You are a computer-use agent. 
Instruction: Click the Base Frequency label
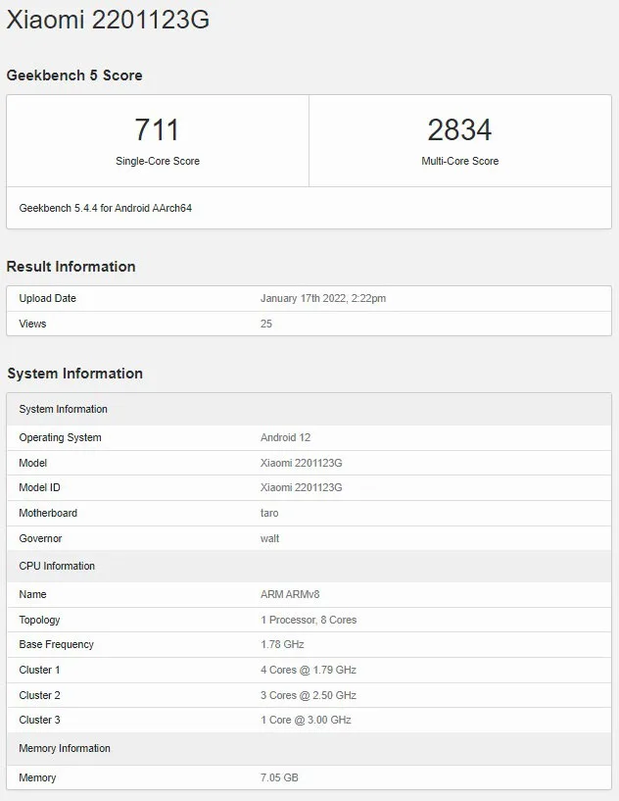tap(56, 645)
